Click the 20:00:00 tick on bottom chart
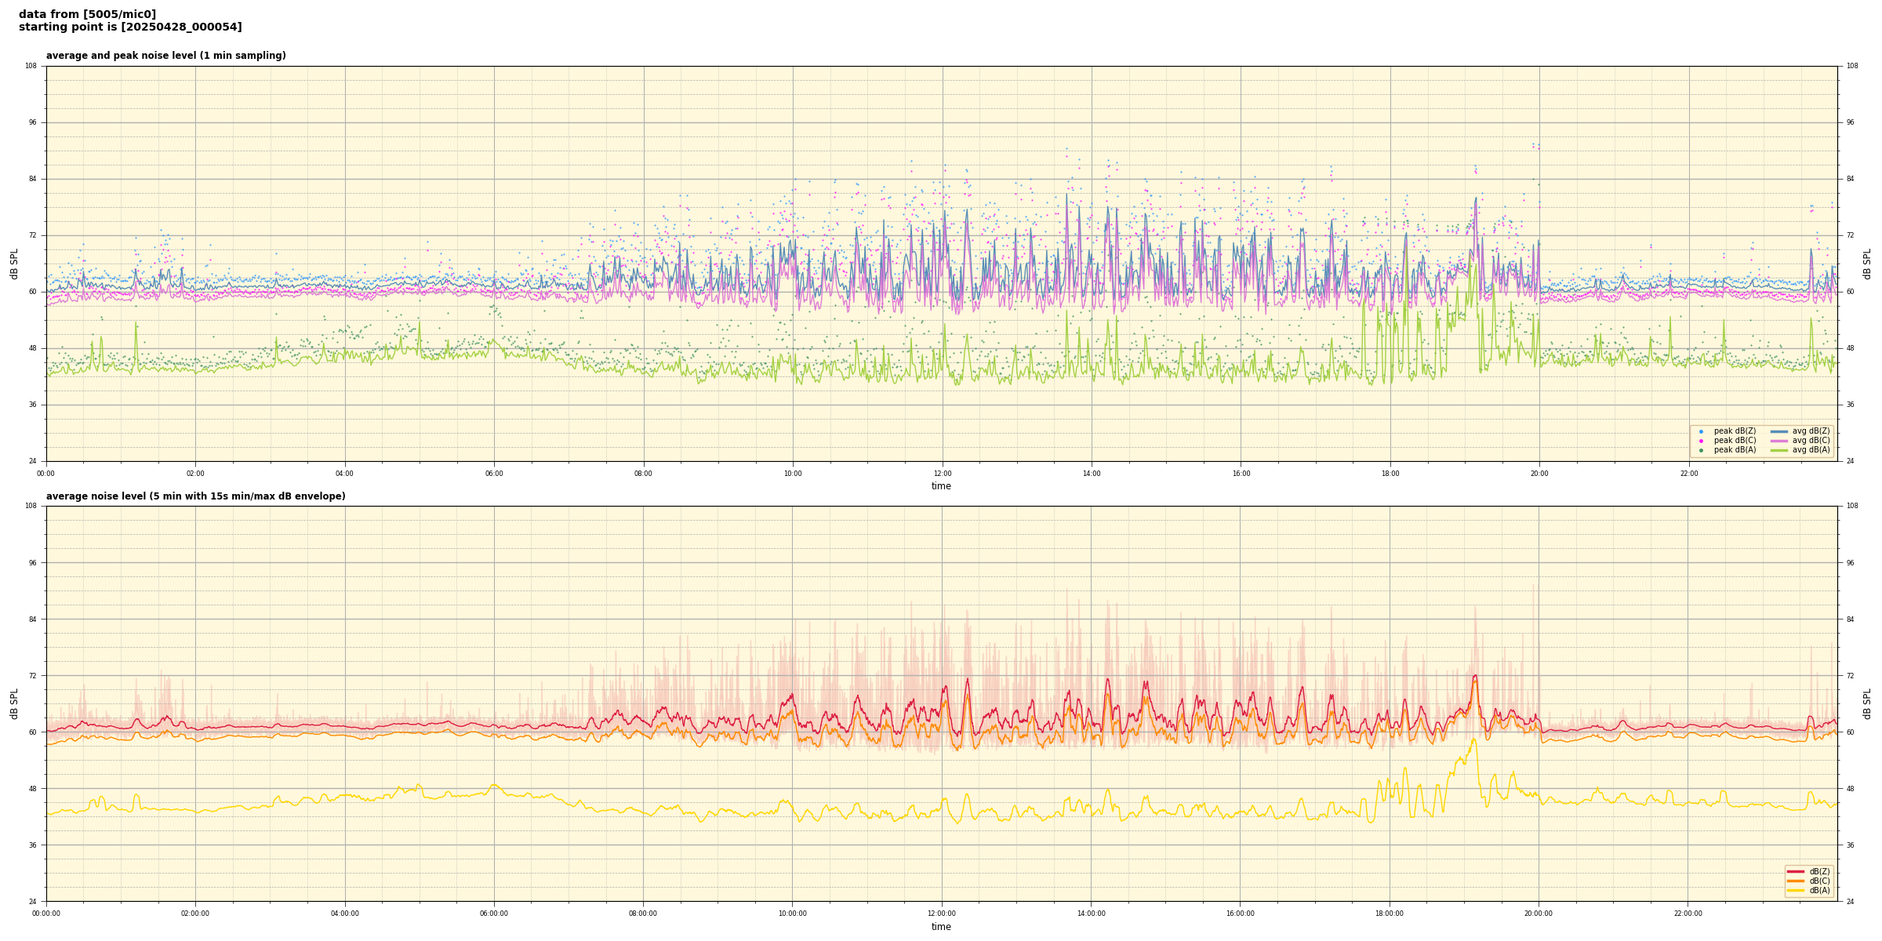This screenshot has height=941, width=1882. click(1539, 914)
